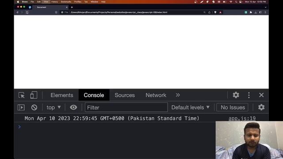Viewport: 283px width, 159px height.
Task: Open the Network tab
Action: 156,95
